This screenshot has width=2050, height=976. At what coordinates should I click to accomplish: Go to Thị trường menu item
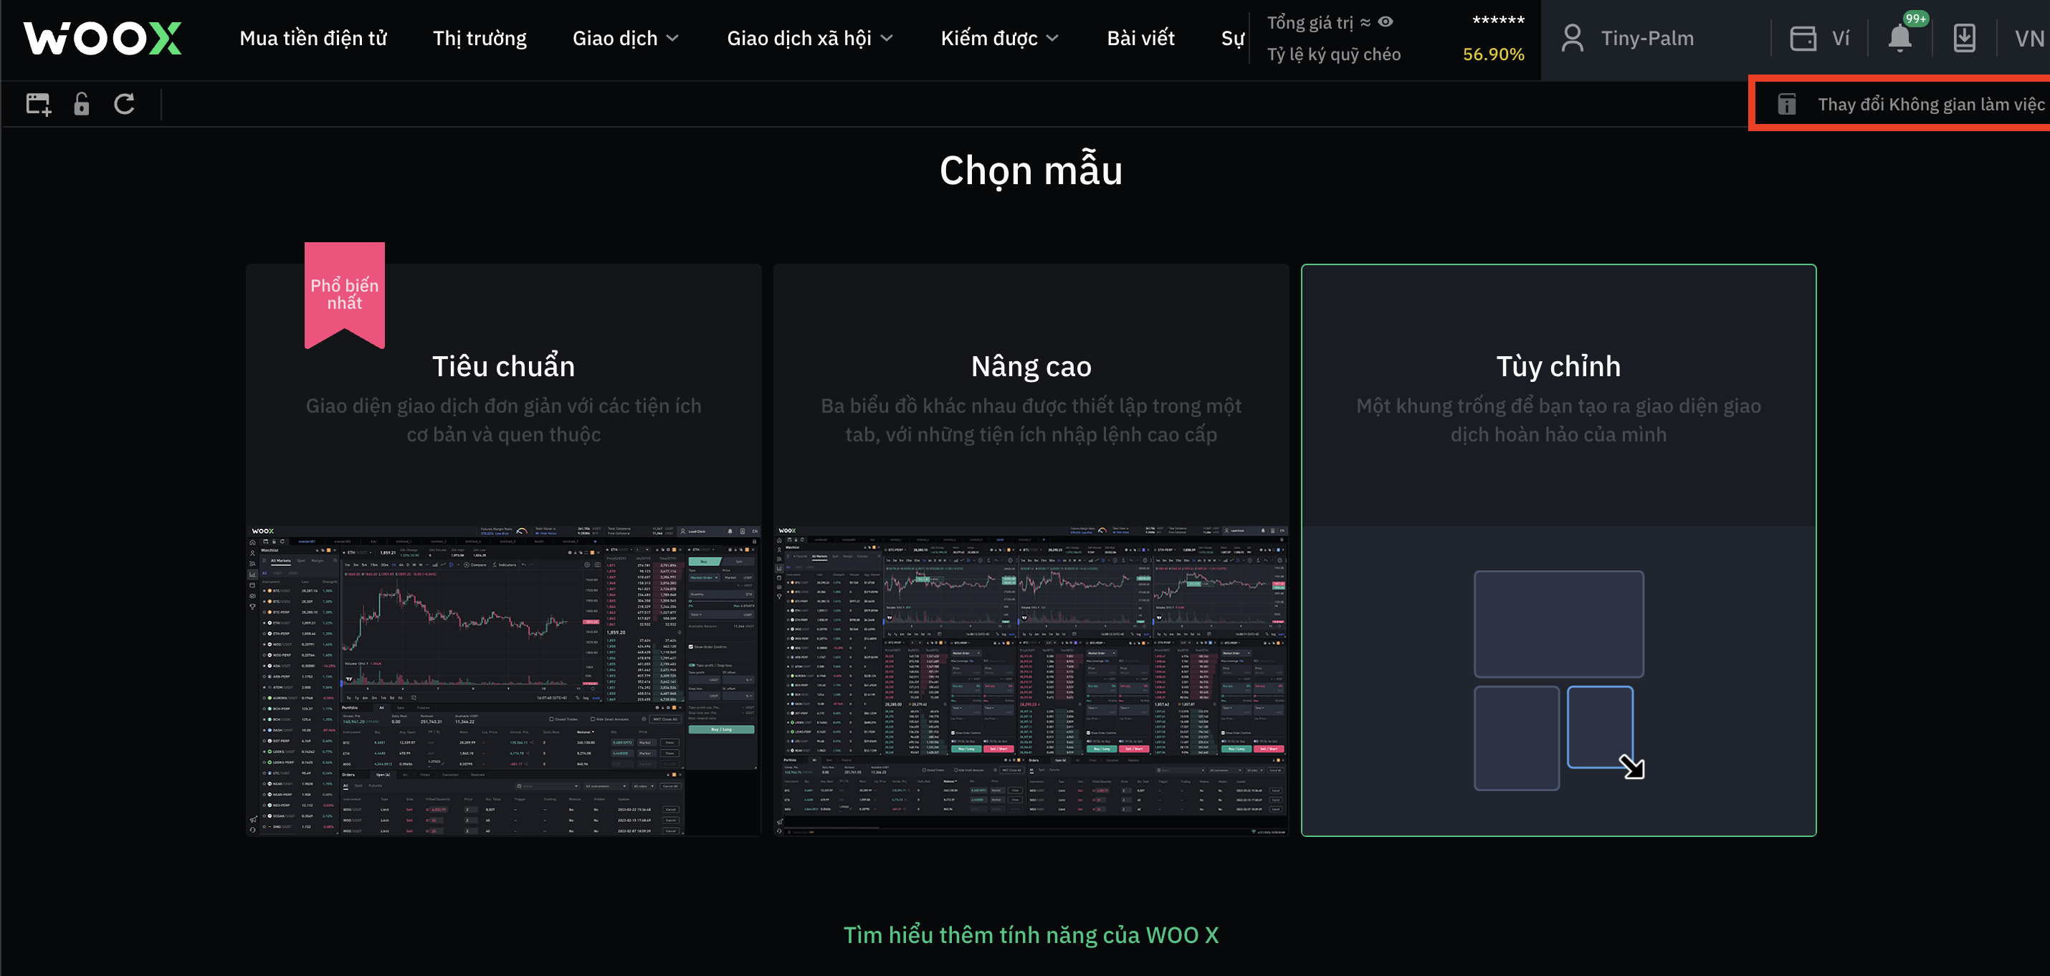point(479,38)
